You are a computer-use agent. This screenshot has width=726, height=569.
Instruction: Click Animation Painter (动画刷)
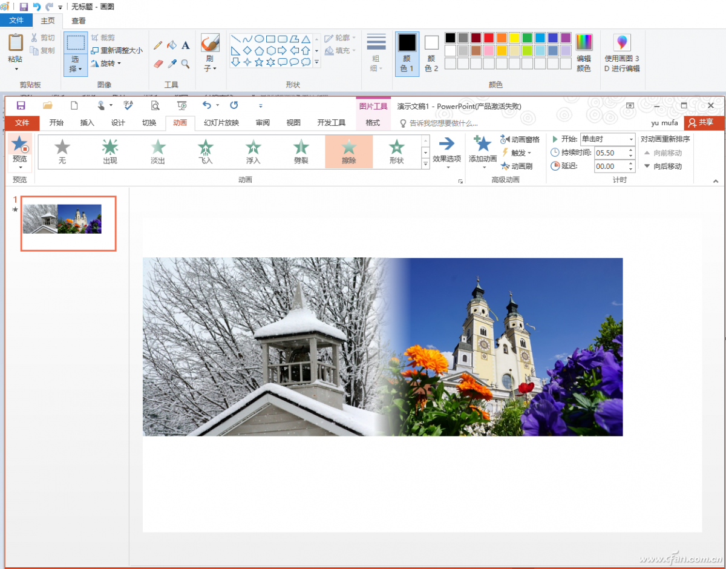coord(517,166)
